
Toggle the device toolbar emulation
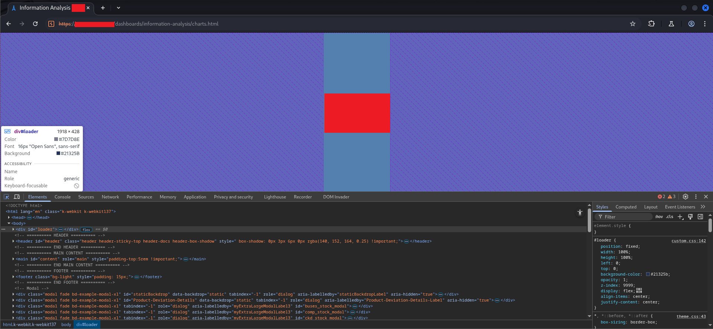point(17,197)
